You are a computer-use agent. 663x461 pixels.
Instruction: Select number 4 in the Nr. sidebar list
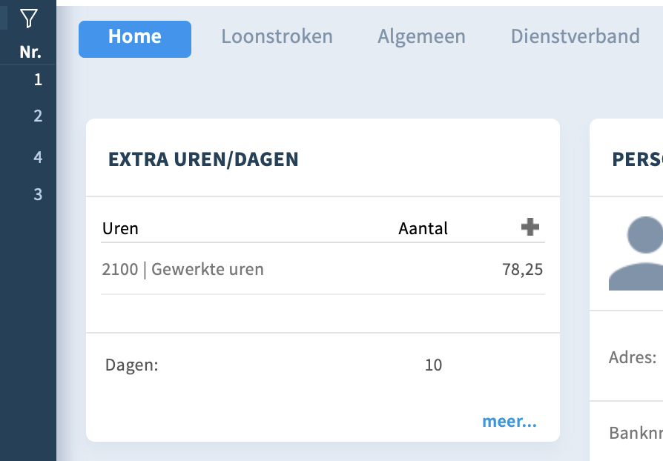tap(38, 157)
